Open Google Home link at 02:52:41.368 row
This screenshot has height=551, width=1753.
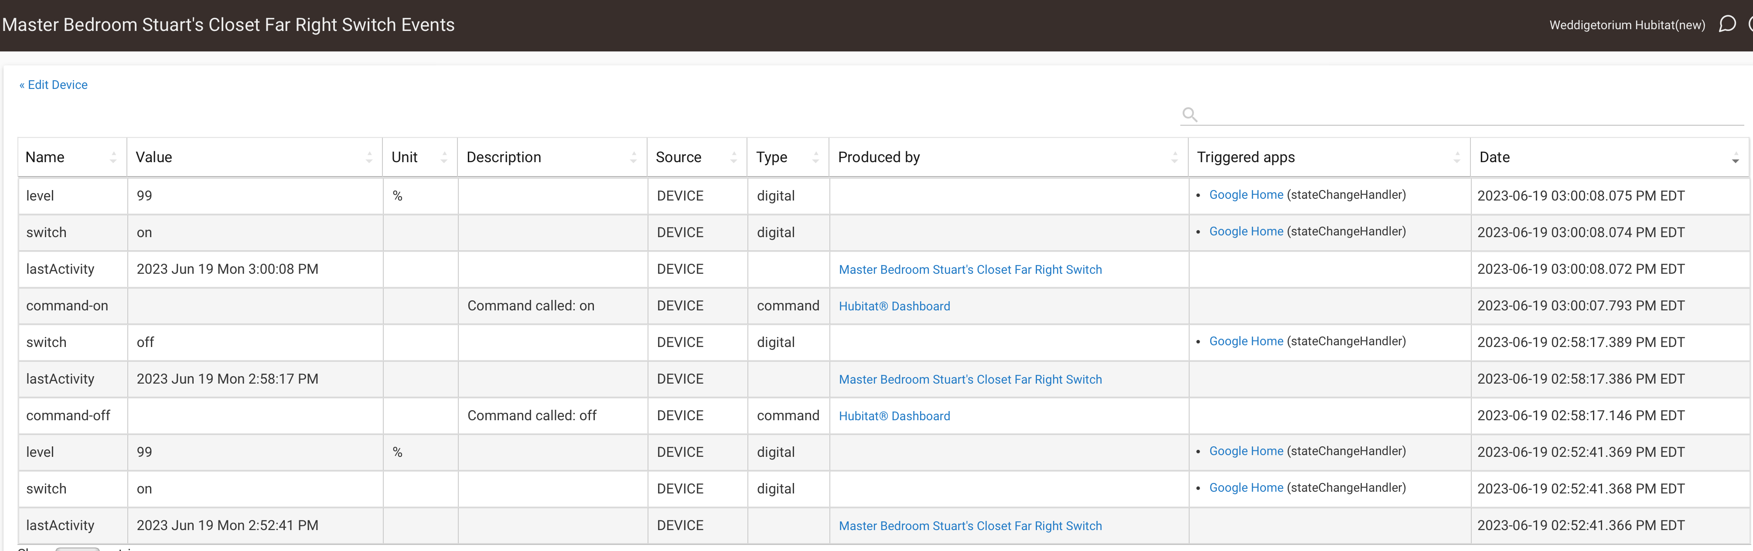pos(1246,488)
